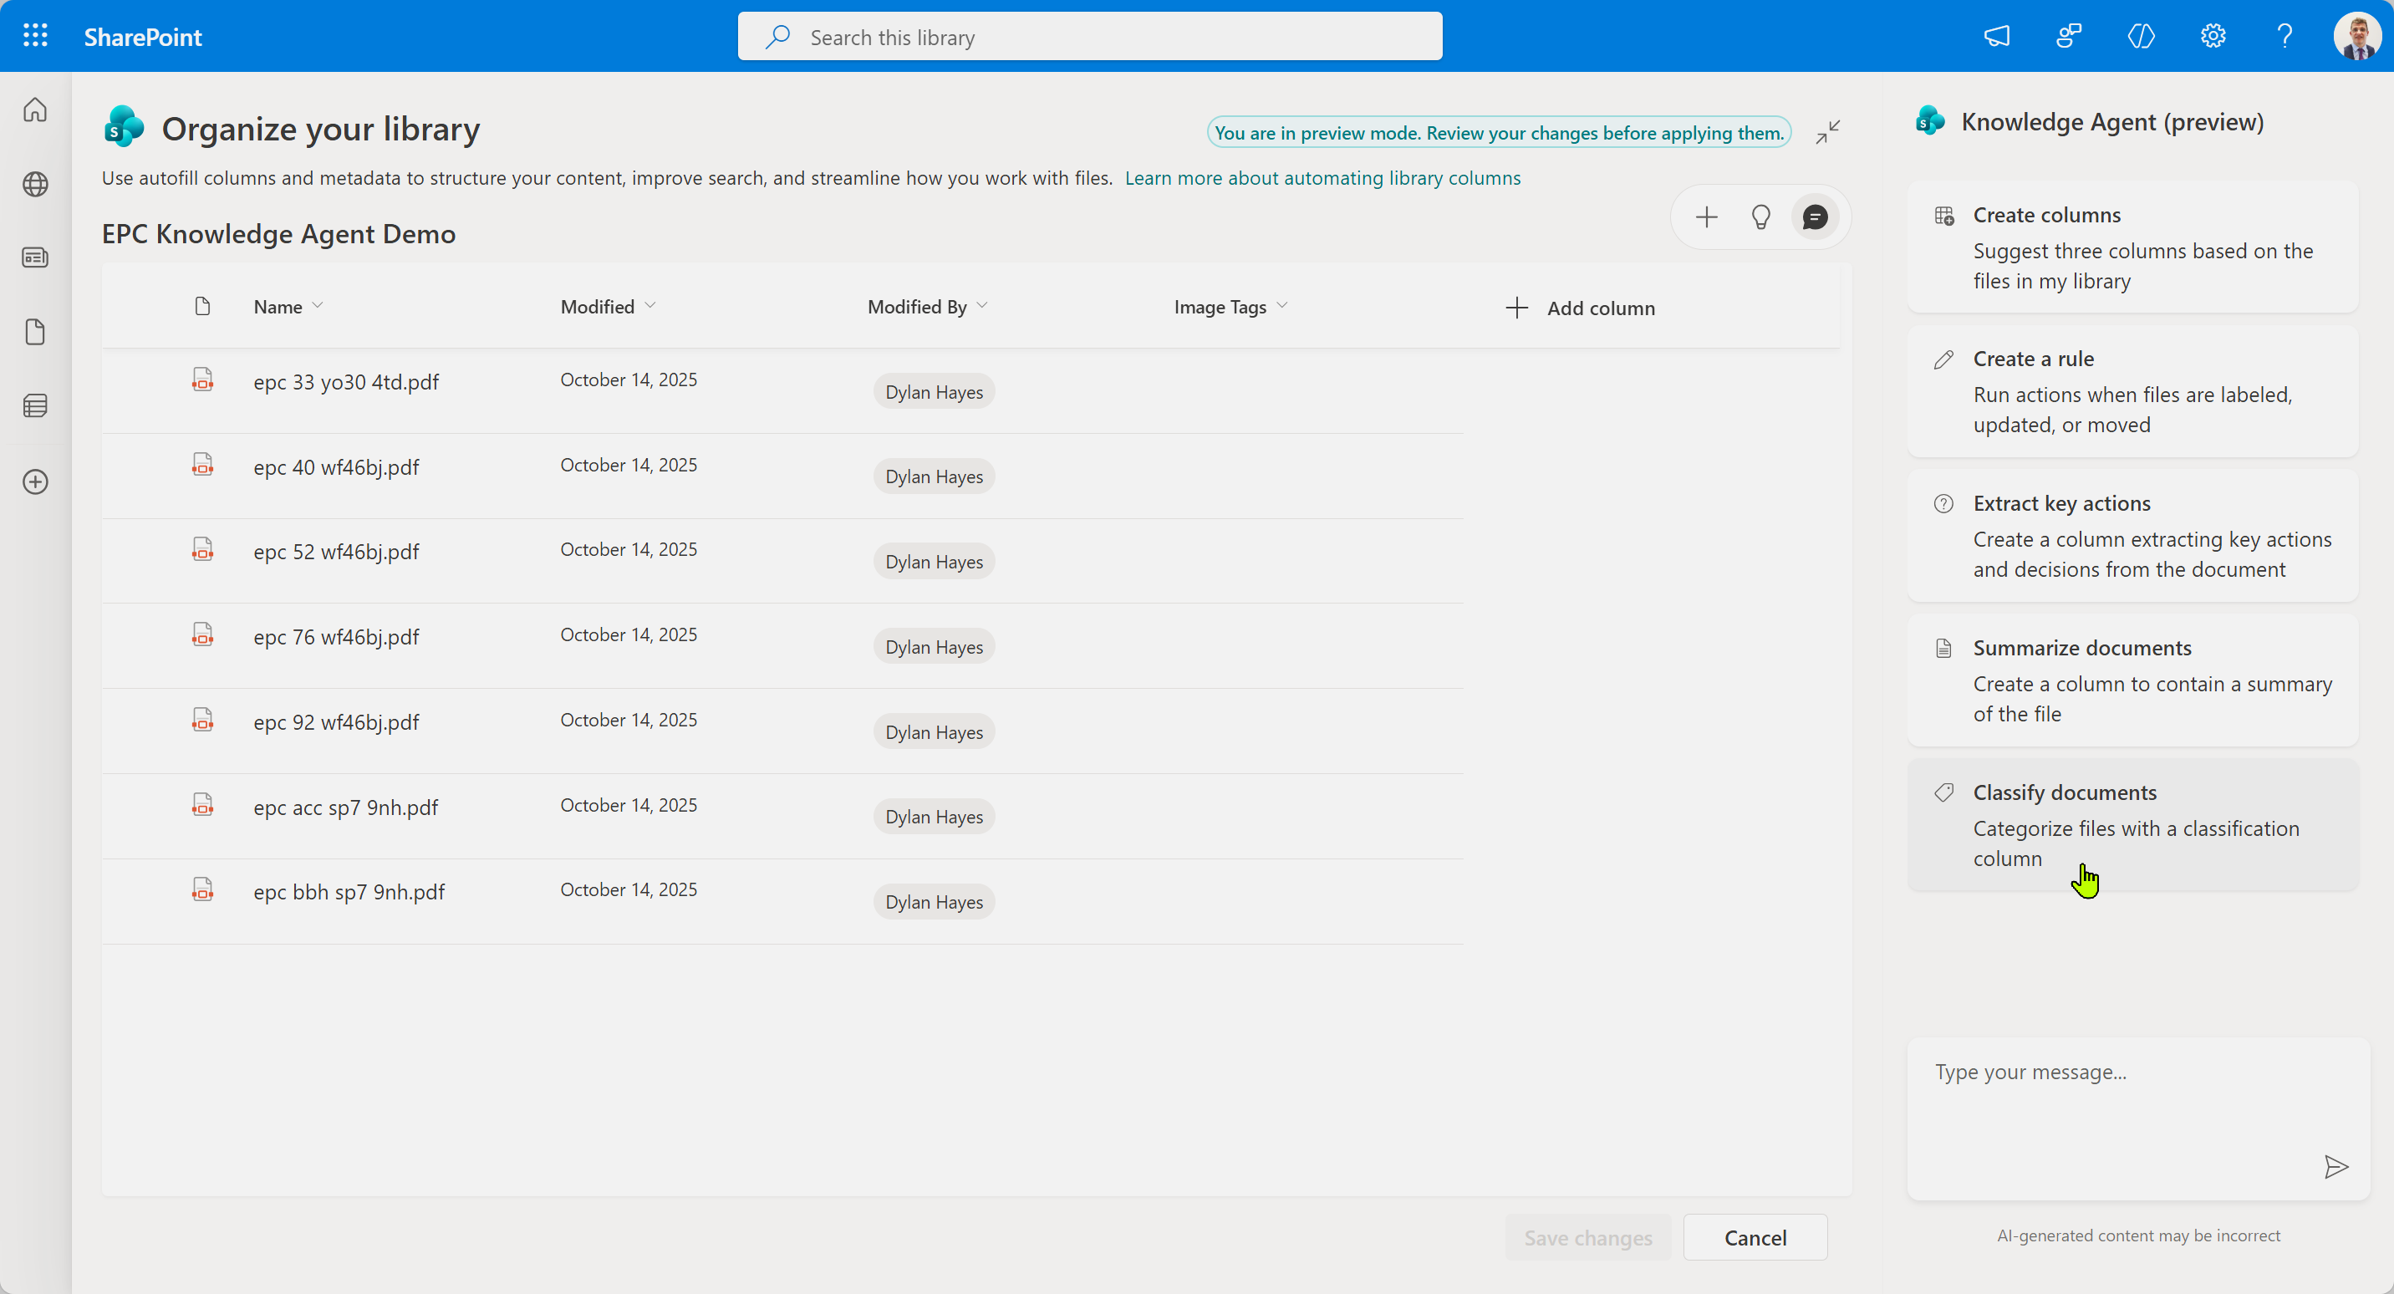The image size is (2394, 1294).
Task: Open the Modified By column dropdown
Action: click(981, 306)
